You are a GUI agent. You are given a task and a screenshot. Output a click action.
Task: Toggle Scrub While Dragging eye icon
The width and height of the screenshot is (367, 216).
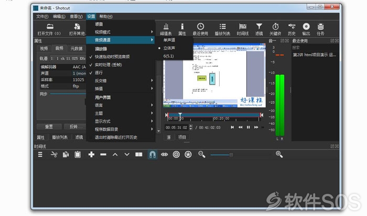click(164, 155)
